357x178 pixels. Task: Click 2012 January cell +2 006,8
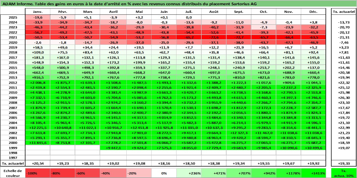[x=37, y=82]
